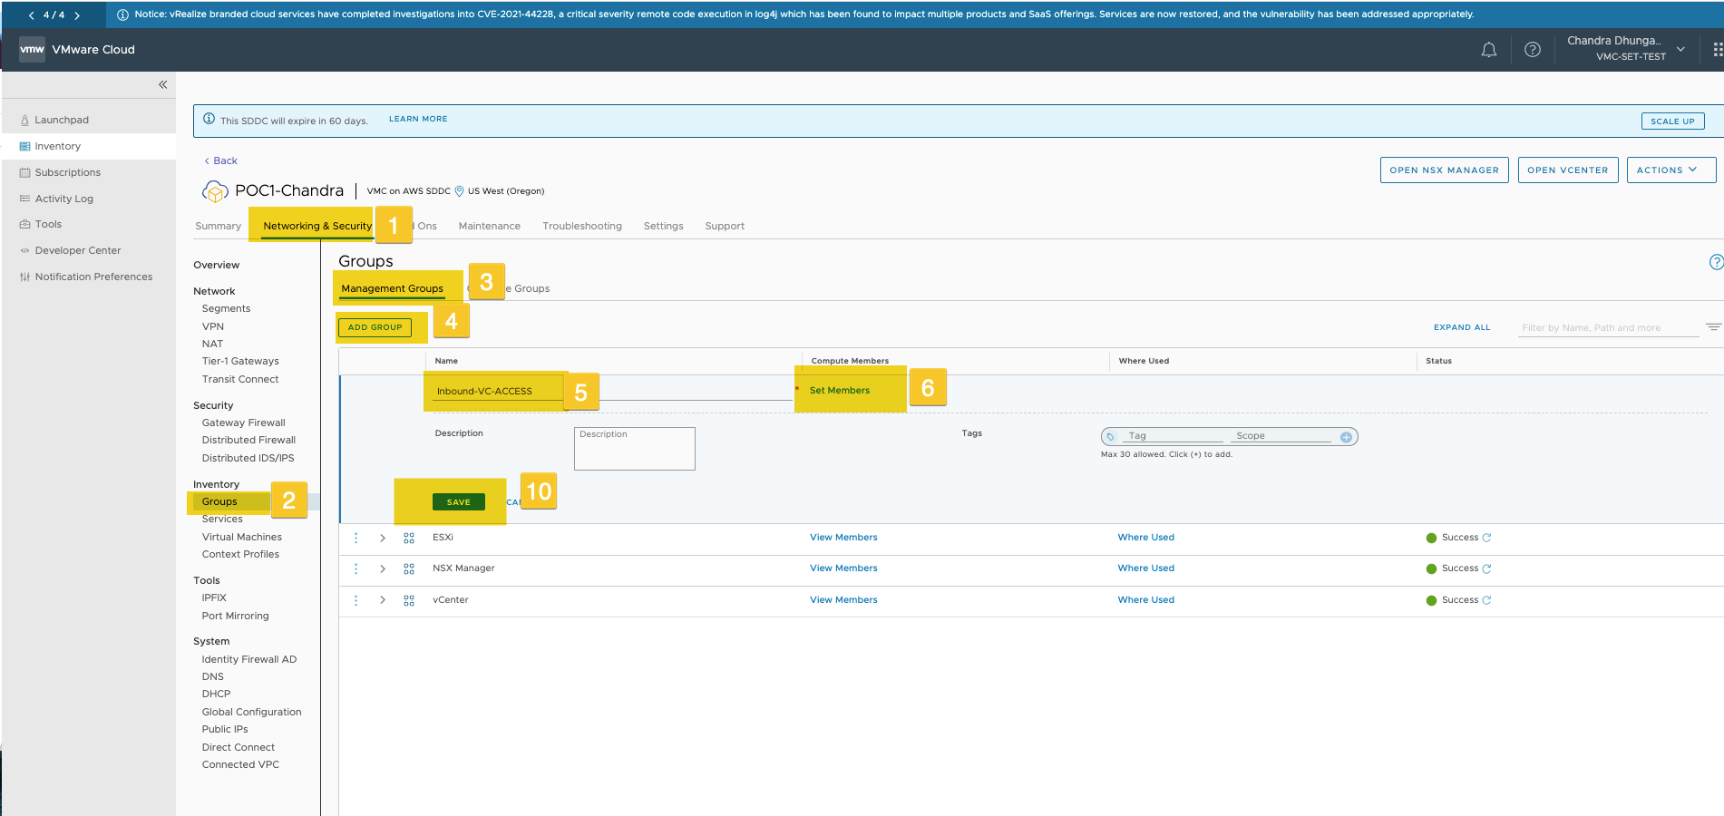Click the plus icon to add tag
This screenshot has width=1724, height=816.
click(x=1346, y=437)
